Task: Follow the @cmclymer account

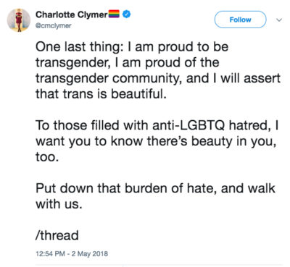Action: [240, 20]
